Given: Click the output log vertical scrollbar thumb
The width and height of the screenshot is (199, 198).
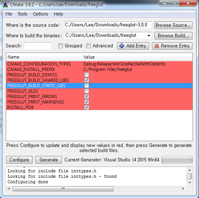Looking at the screenshot, I should [x=189, y=176].
